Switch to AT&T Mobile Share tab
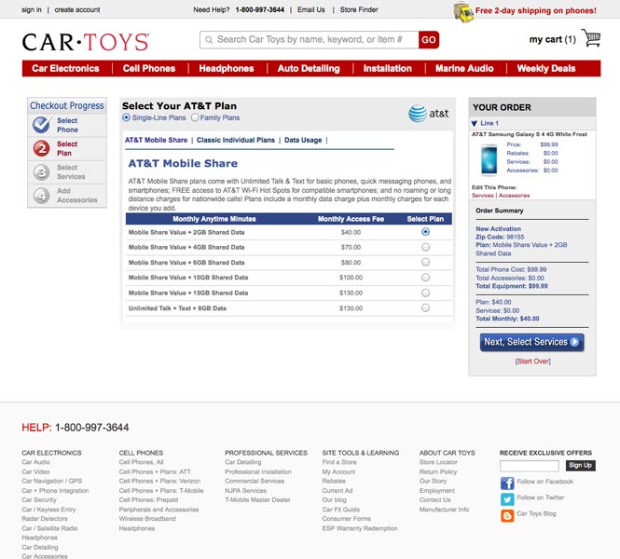Screen dimensions: 620x559 point(157,140)
